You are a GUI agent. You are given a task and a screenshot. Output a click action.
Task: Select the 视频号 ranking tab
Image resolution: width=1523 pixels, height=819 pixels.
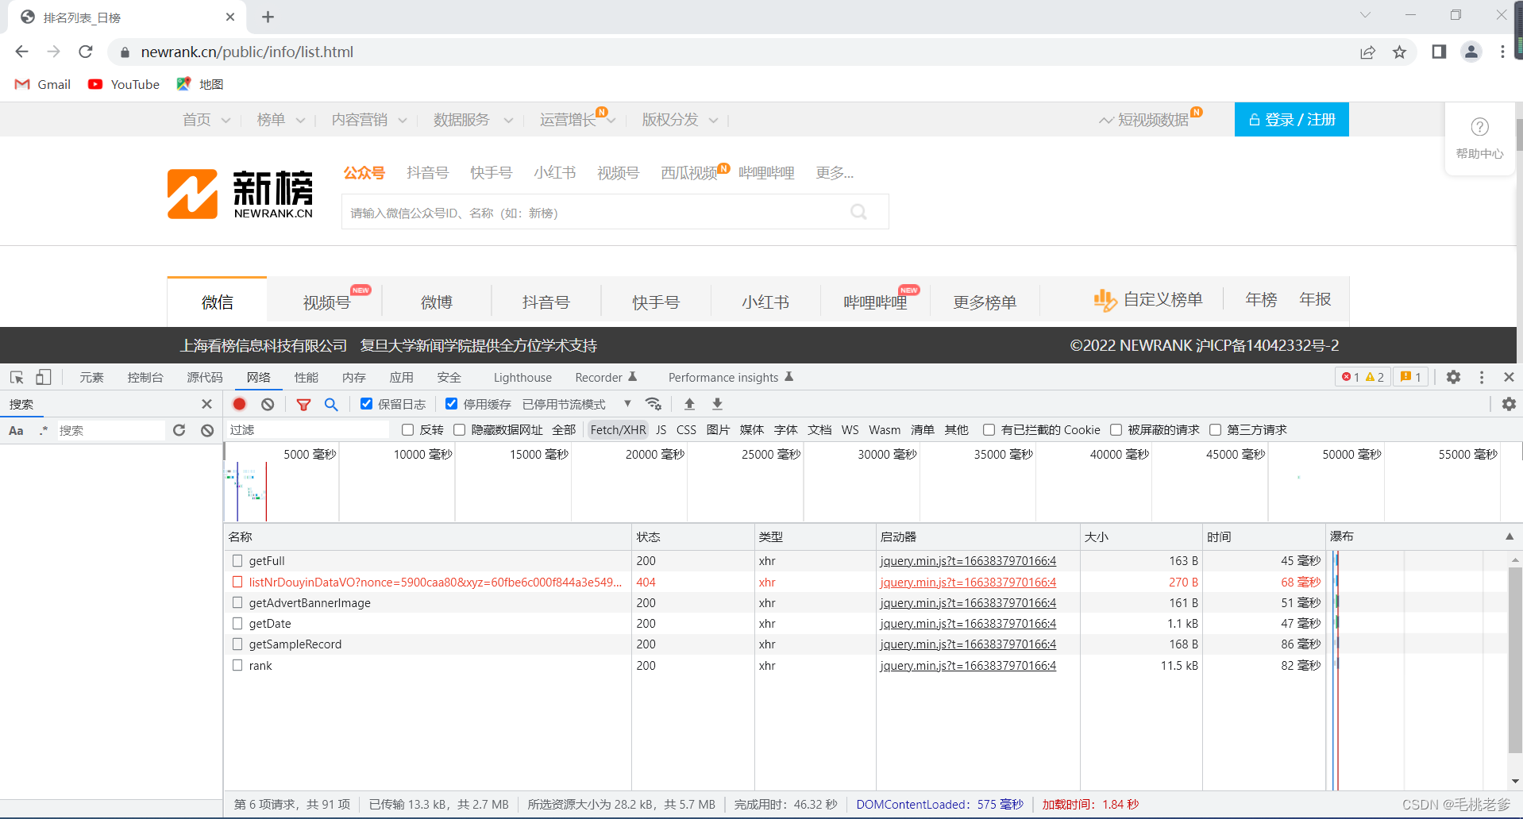(326, 302)
